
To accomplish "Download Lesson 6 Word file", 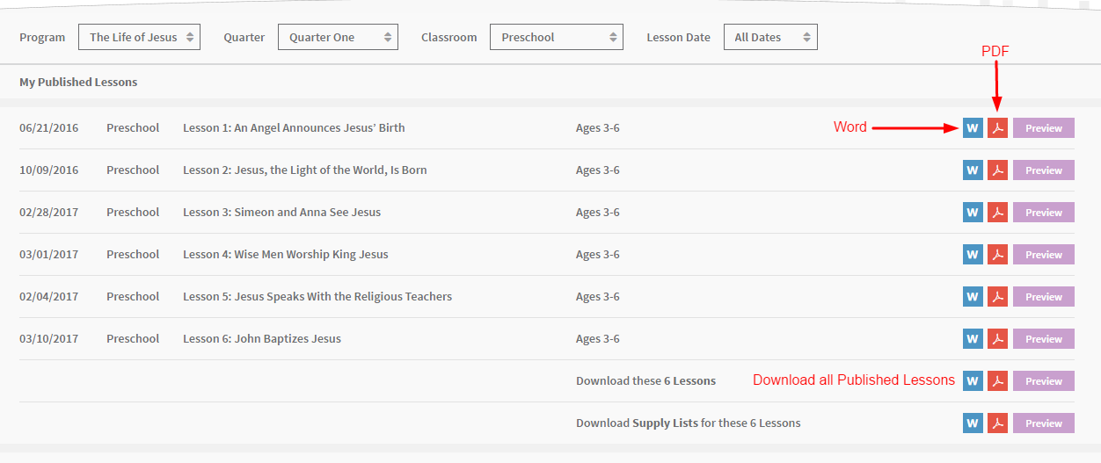I will (973, 339).
